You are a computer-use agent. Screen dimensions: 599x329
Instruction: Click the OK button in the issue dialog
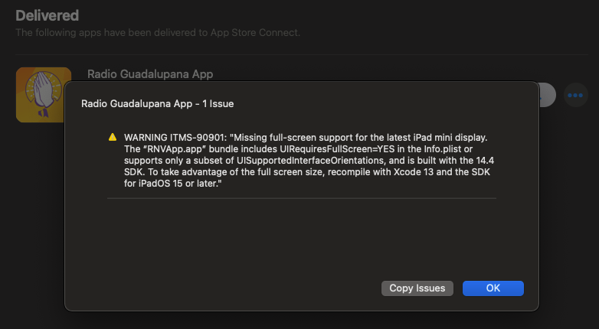tap(493, 288)
